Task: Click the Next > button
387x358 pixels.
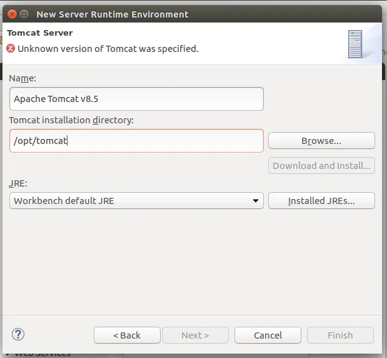Action: coord(195,335)
